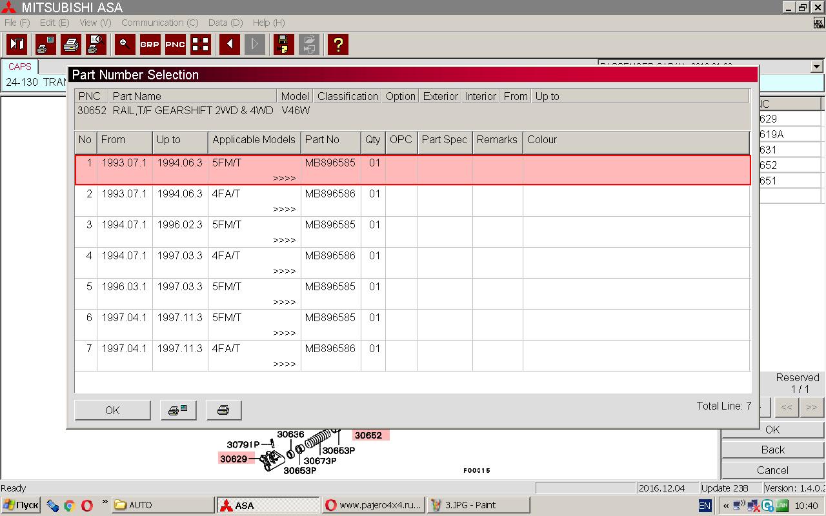The height and width of the screenshot is (516, 826).
Task: Open the Communication (C) menu
Action: [160, 23]
